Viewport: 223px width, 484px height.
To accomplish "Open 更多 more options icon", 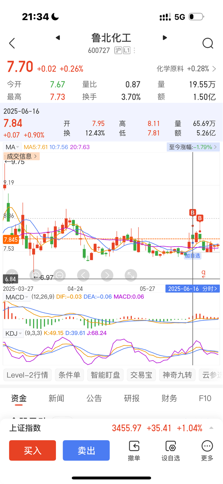I will 207,451.
